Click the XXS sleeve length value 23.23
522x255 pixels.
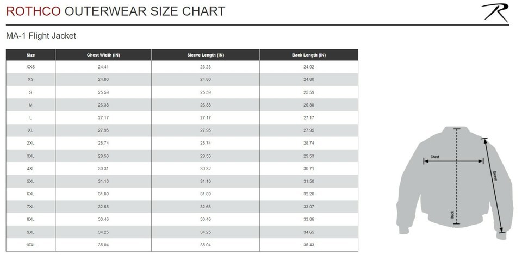[206, 67]
